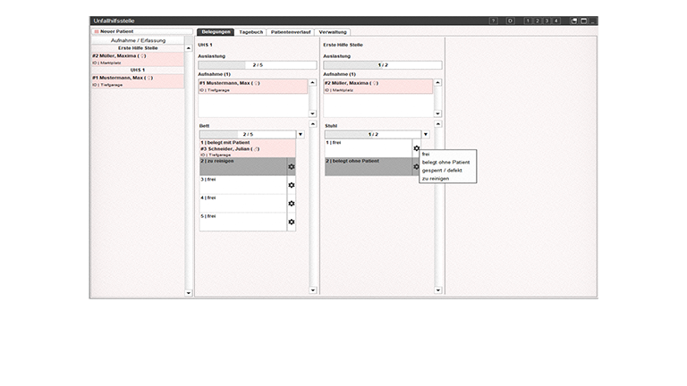Click gear icon on bed 5 row

(x=291, y=222)
